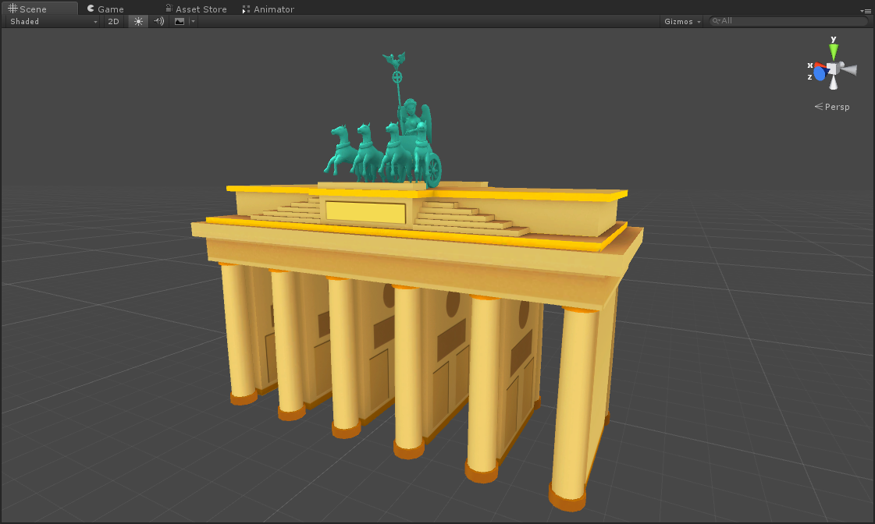The width and height of the screenshot is (875, 524).
Task: Open the Game tab
Action: 105,9
